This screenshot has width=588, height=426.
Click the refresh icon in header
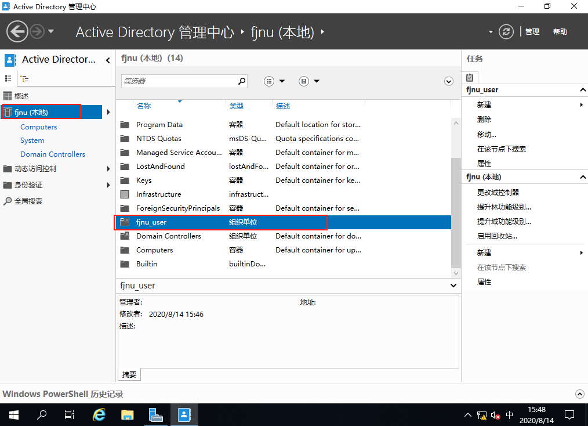pyautogui.click(x=506, y=31)
